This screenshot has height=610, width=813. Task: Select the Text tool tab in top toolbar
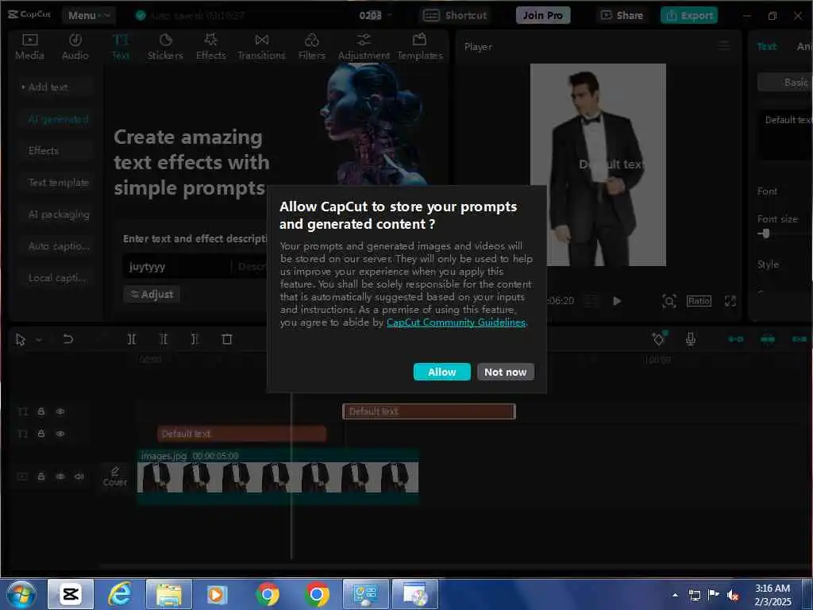pos(121,47)
